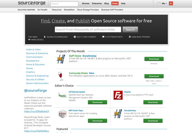Click the SharpDevelop Staff Choice project icon
Image resolution: width=192 pixels, height=133 pixels.
coord(61,59)
